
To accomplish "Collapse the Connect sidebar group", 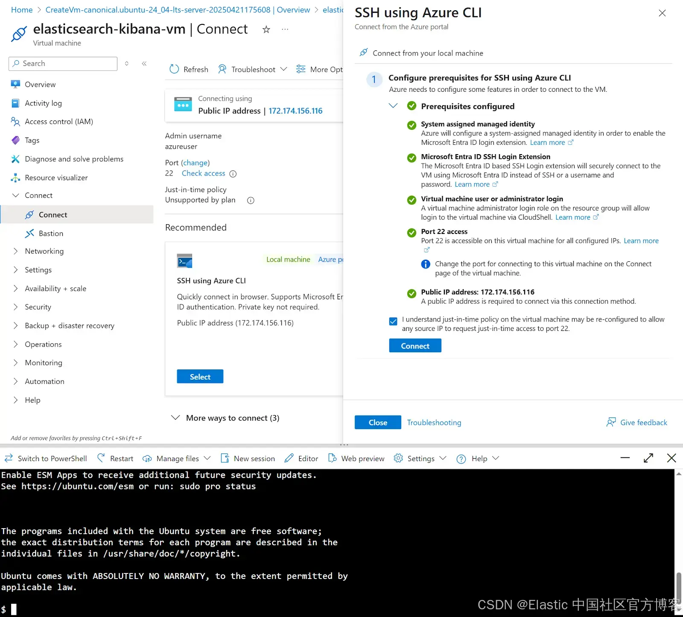I will pyautogui.click(x=16, y=195).
